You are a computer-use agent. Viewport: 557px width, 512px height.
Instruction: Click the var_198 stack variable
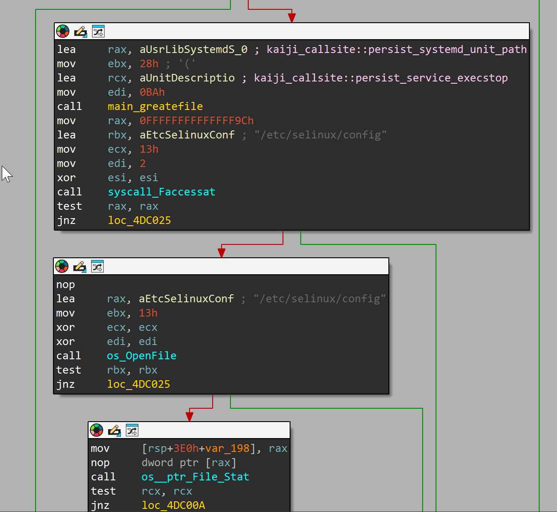227,448
